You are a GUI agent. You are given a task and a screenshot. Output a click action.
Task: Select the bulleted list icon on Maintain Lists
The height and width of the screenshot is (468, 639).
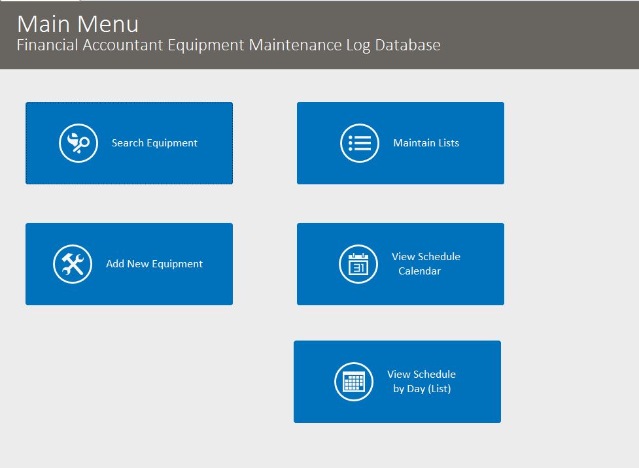pos(359,142)
